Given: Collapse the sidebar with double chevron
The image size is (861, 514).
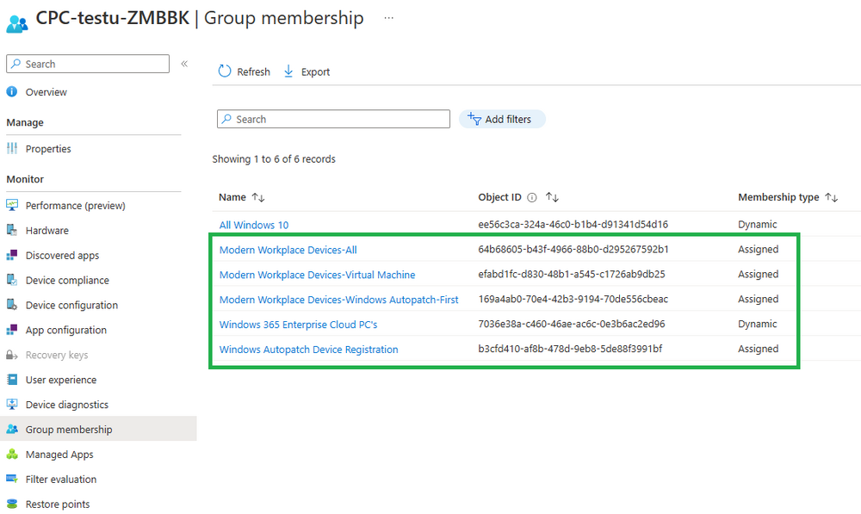Looking at the screenshot, I should point(184,64).
